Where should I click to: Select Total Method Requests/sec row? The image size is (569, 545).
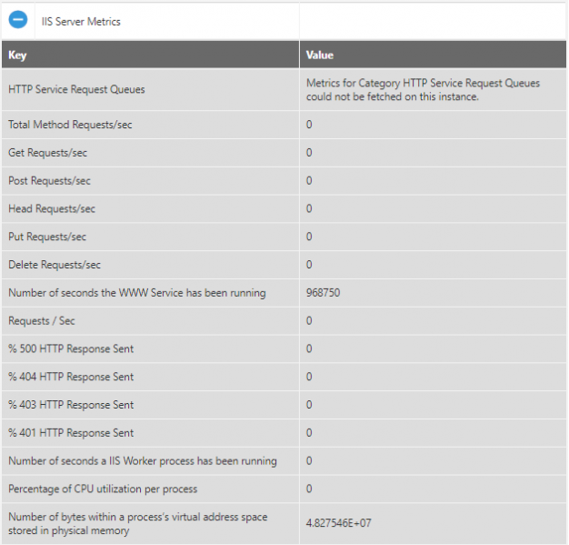(284, 125)
